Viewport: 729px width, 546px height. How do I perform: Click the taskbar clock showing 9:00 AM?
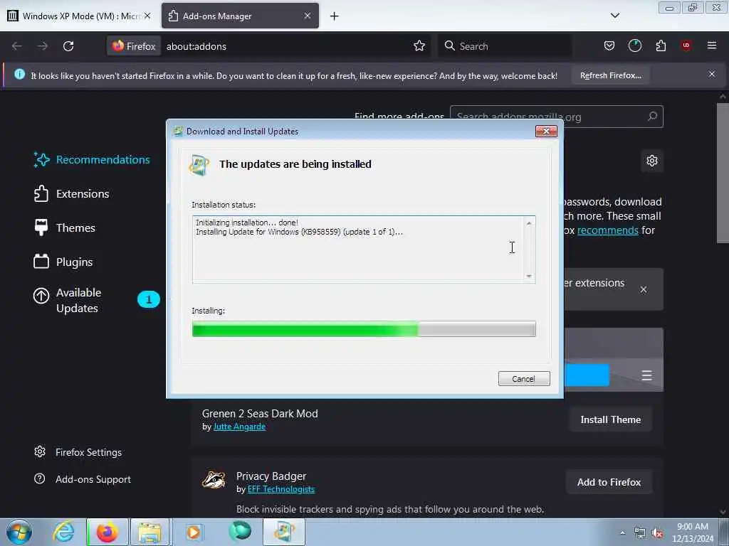692,532
